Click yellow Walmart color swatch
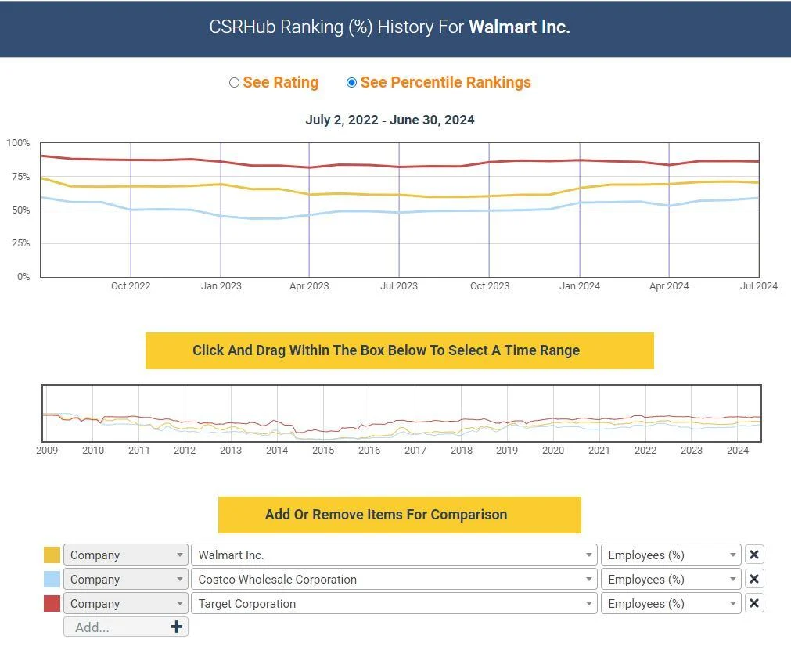Image resolution: width=791 pixels, height=650 pixels. 52,555
